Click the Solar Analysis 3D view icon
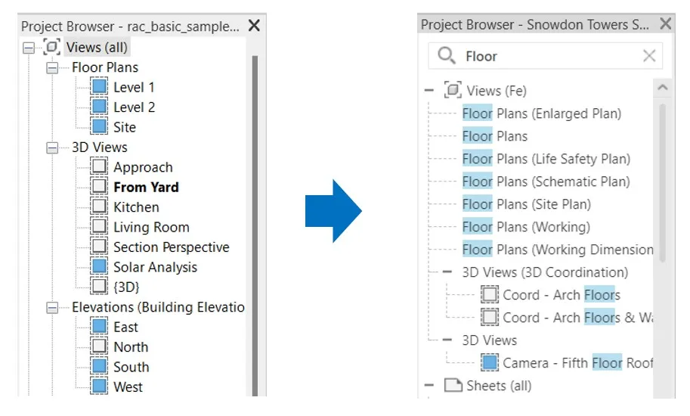 pyautogui.click(x=100, y=267)
